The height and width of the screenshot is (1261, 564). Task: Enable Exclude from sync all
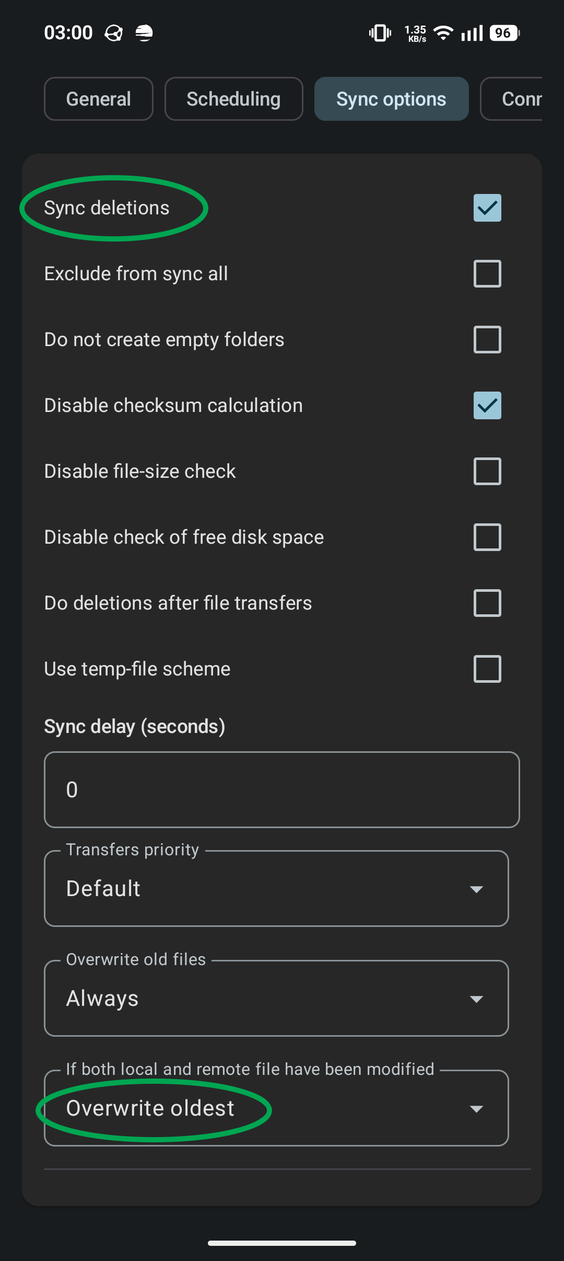tap(487, 274)
